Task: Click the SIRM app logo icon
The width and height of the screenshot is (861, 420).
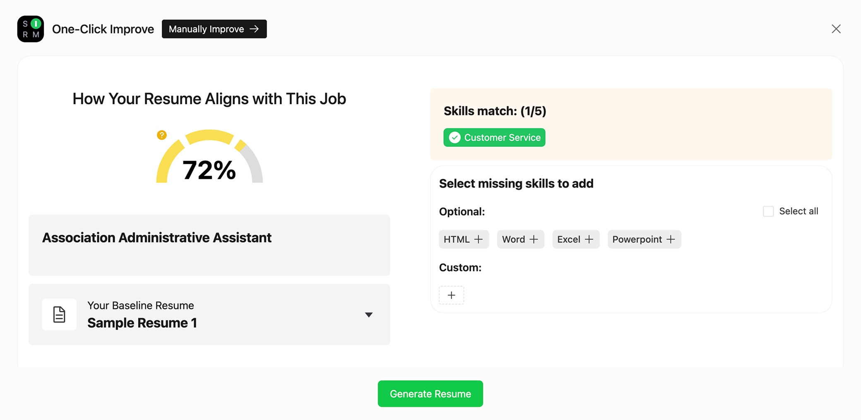Action: coord(30,29)
